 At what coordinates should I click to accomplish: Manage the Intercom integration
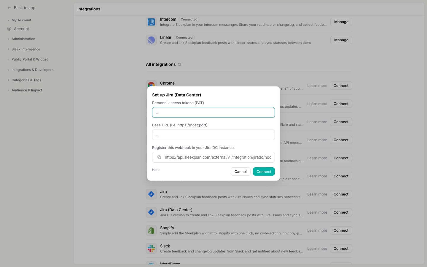pyautogui.click(x=341, y=22)
